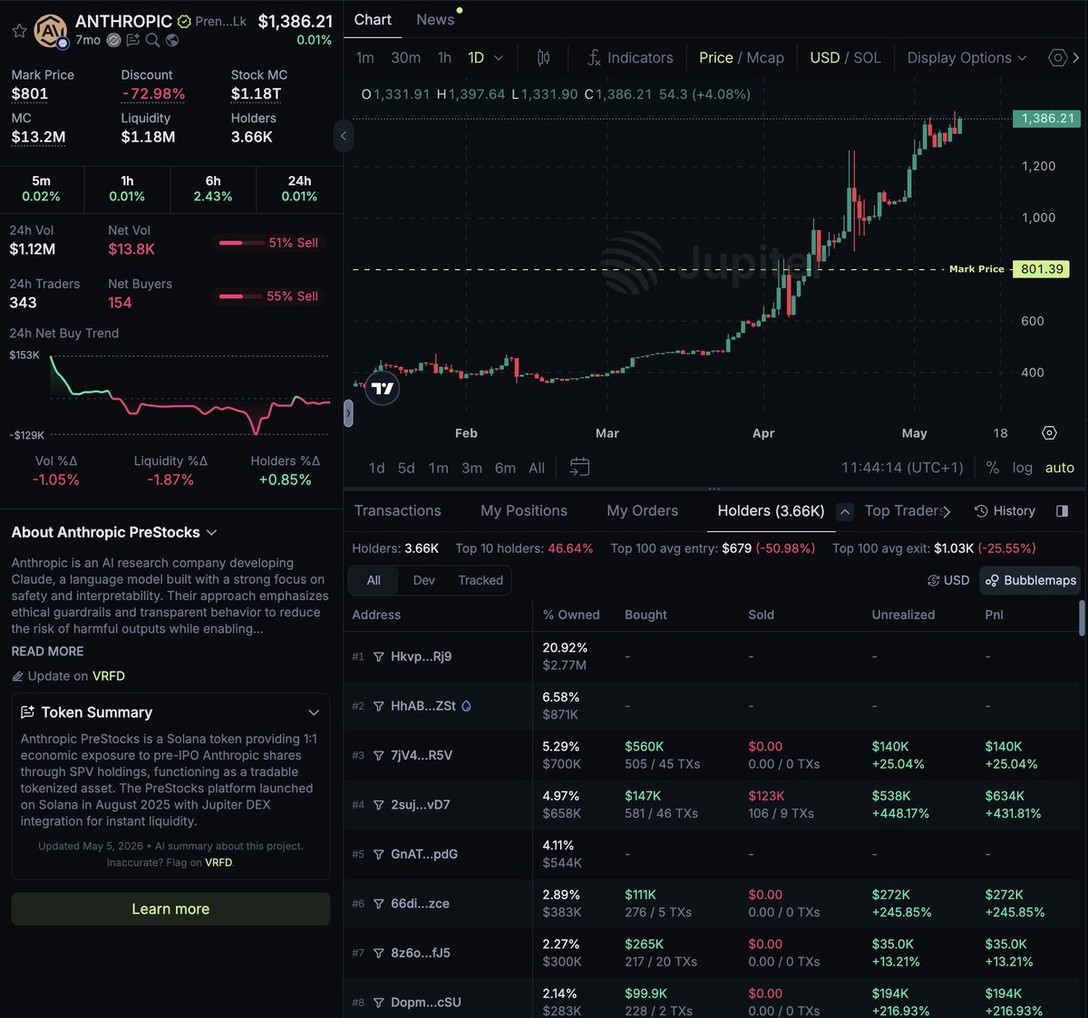Open the My Positions tab
Image resolution: width=1088 pixels, height=1018 pixels.
pos(524,511)
